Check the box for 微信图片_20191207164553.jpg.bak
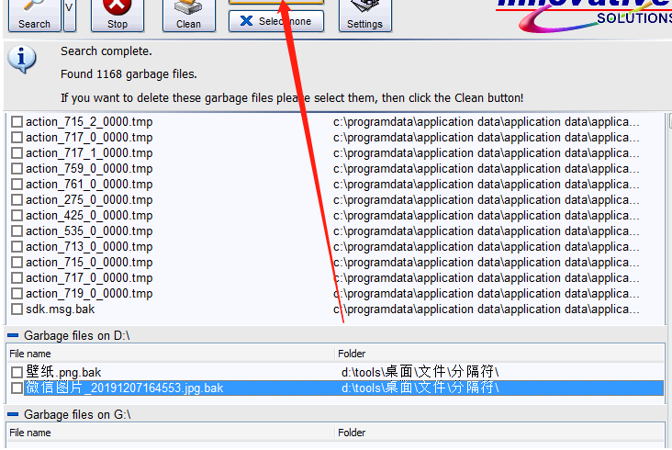Viewport: 672px width, 450px height. [17, 388]
